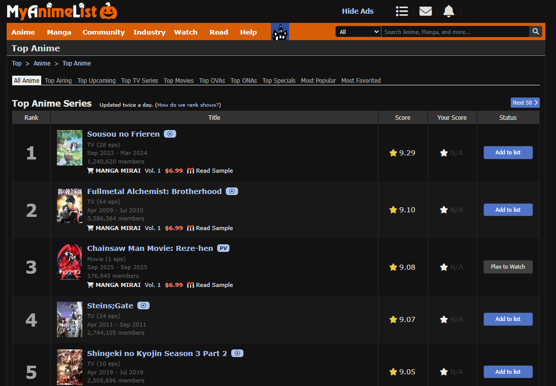This screenshot has width=556, height=386.
Task: Open the All search category dropdown
Action: click(358, 31)
